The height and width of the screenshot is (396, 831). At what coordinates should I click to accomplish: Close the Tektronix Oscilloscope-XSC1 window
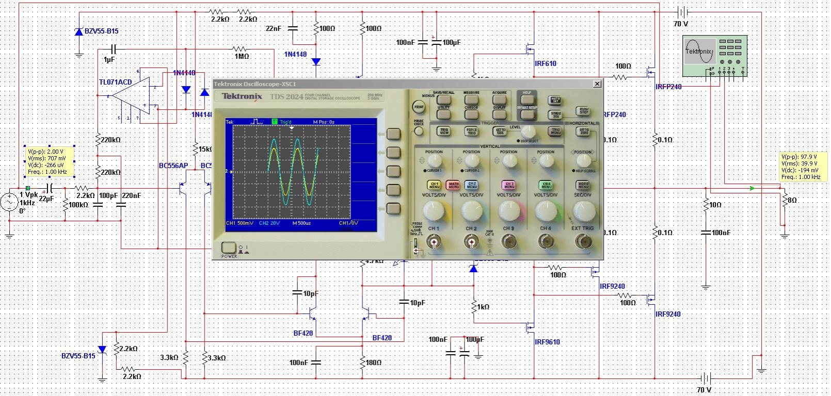pyautogui.click(x=597, y=84)
